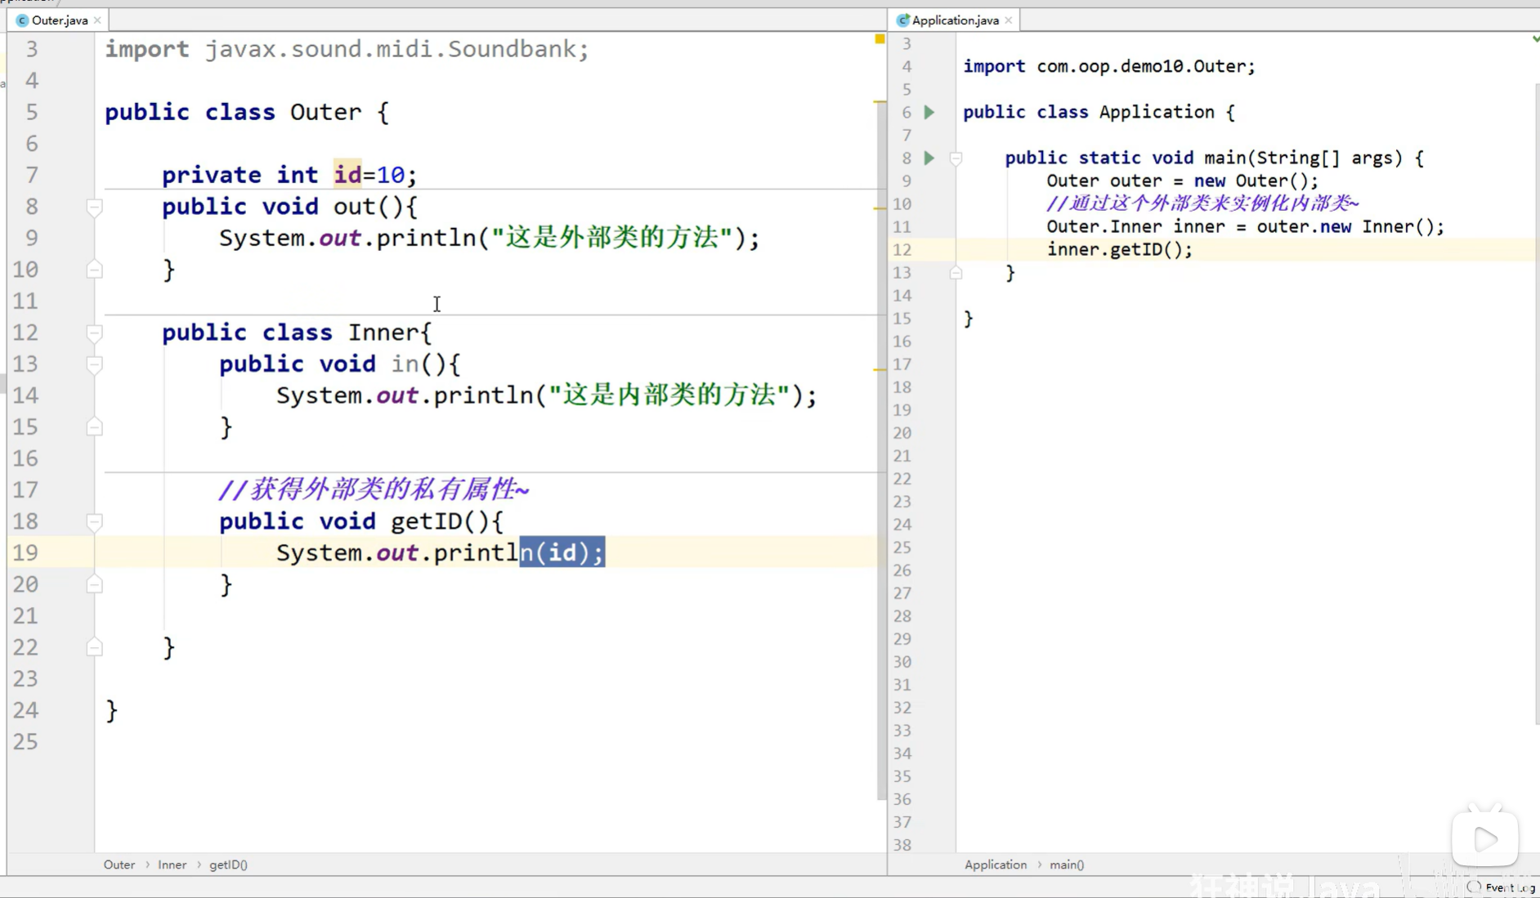The width and height of the screenshot is (1540, 898).
Task: Click the string "这是外部类的方法"
Action: 611,238
